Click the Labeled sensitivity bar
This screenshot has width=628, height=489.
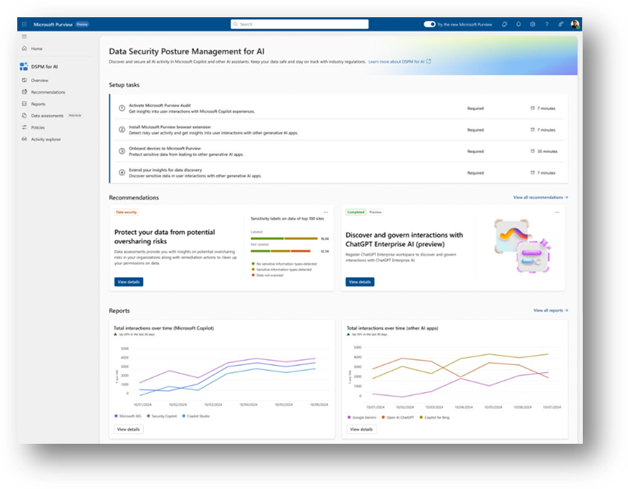pyautogui.click(x=284, y=238)
